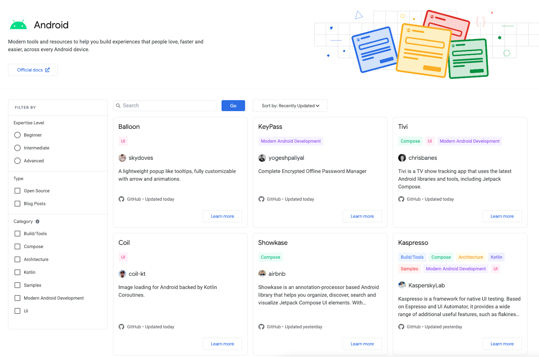
Task: Check Modern Android Development category filter
Action: [x=18, y=298]
